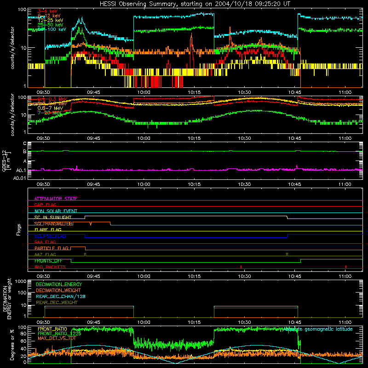Click the 10:30 tick label under GOES plot
Image resolution: width=368 pixels, height=368 pixels.
pyautogui.click(x=244, y=184)
